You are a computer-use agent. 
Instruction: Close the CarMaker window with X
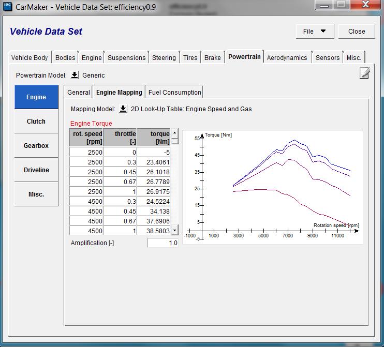(x=365, y=5)
